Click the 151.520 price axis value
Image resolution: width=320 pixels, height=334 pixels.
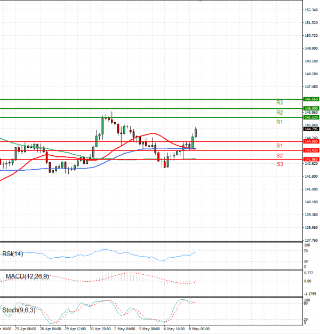(311, 23)
